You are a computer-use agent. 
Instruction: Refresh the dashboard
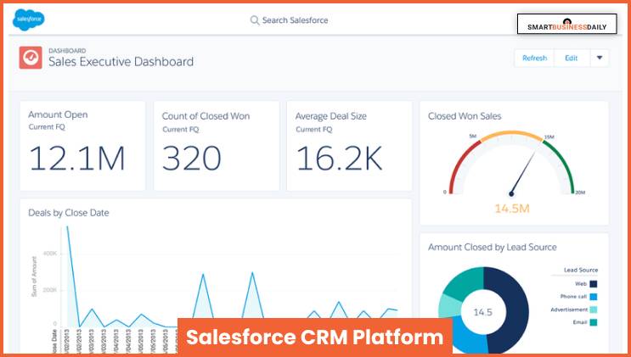(534, 58)
